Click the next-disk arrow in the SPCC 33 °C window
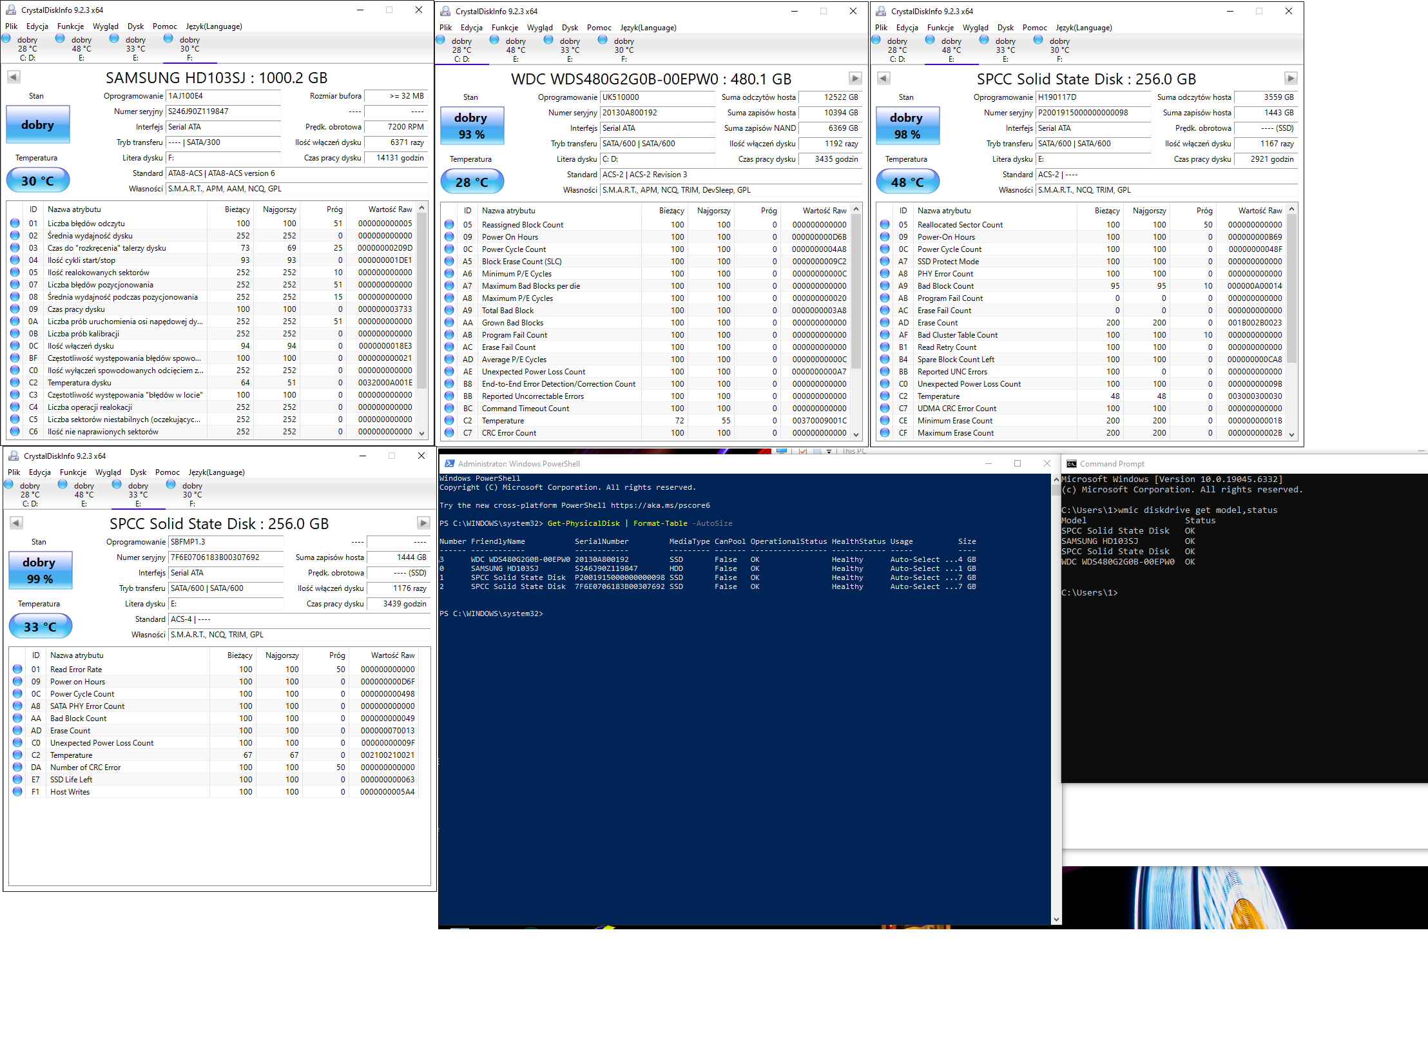The width and height of the screenshot is (1428, 1053). coord(423,523)
